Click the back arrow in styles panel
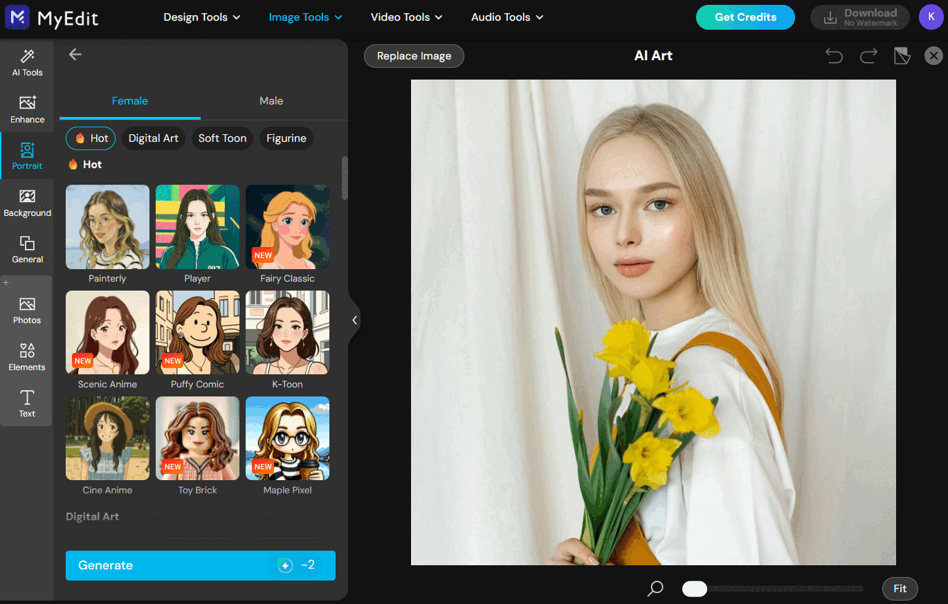 (x=75, y=54)
